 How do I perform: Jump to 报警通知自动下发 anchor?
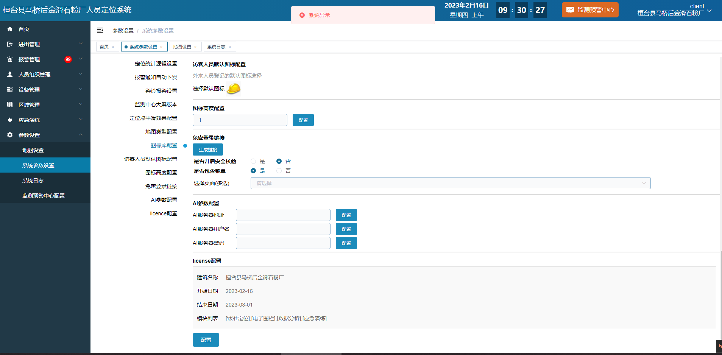point(156,77)
